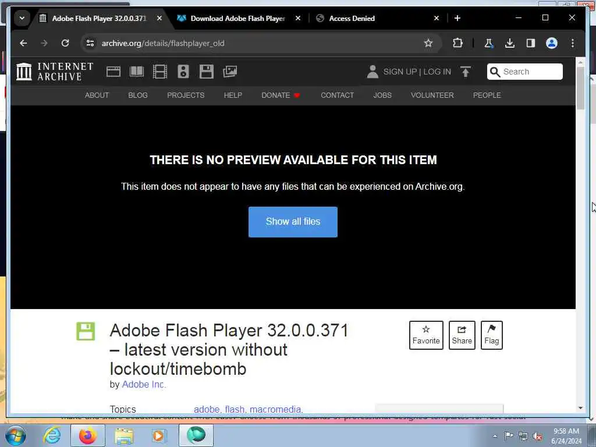Click the LOG IN link
596x447 pixels.
click(437, 72)
